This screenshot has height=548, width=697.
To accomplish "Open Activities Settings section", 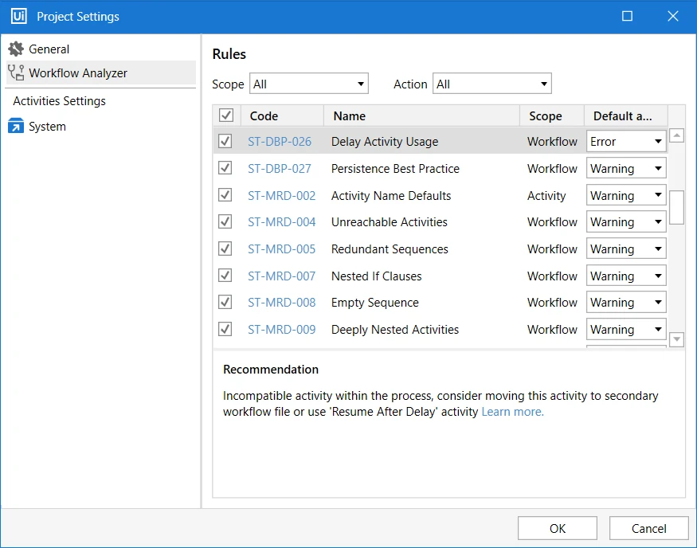I will point(59,101).
